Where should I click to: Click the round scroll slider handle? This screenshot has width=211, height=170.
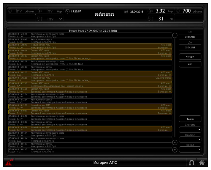pos(175,35)
